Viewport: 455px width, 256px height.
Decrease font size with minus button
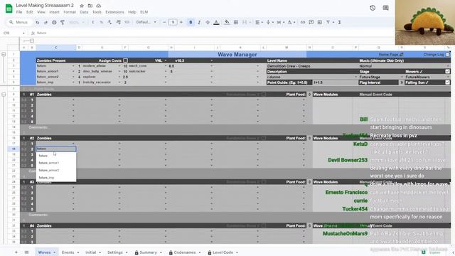tap(164, 22)
